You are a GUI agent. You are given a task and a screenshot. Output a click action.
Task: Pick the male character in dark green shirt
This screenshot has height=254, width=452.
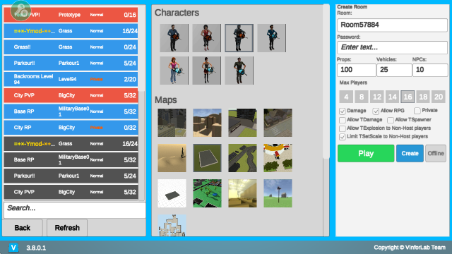point(239,71)
